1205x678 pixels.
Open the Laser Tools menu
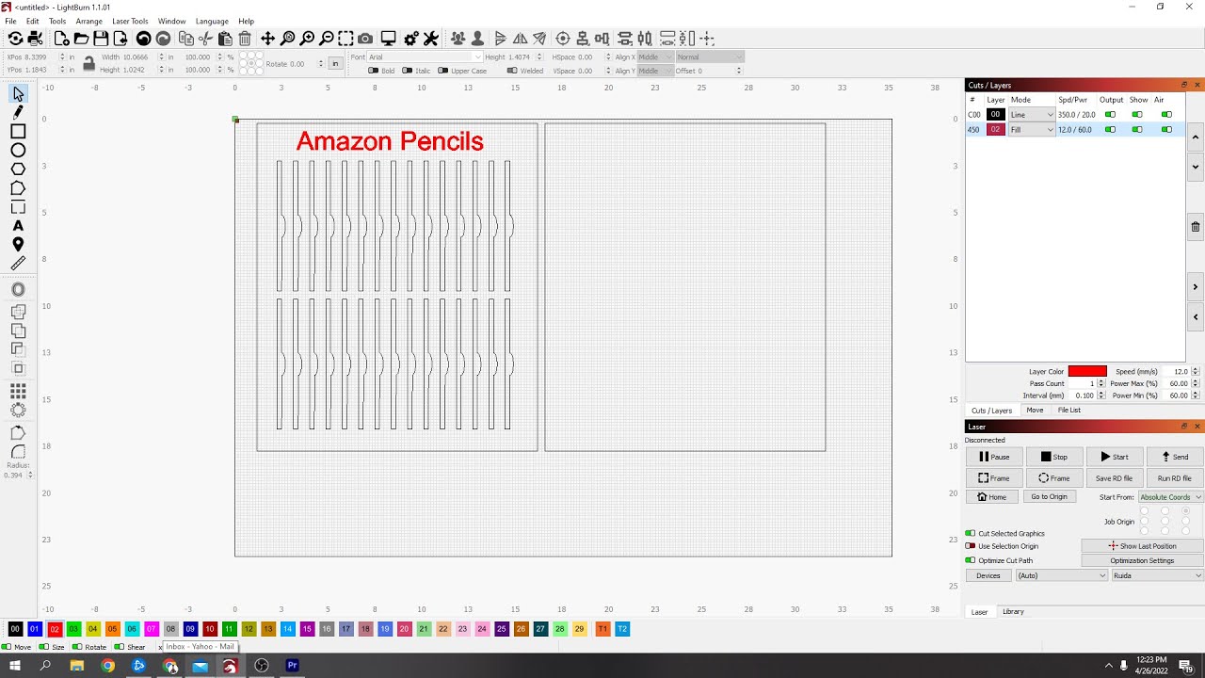click(x=130, y=21)
